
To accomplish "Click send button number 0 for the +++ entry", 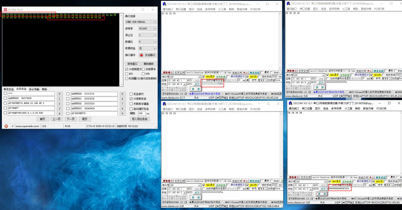I will tap(59, 94).
